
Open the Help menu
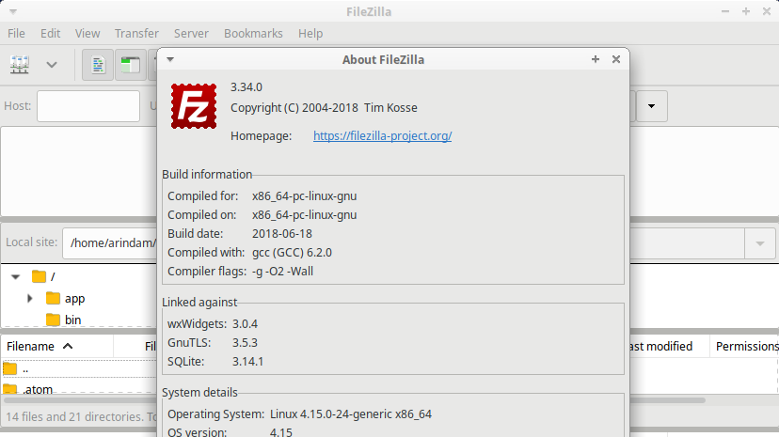[x=310, y=33]
